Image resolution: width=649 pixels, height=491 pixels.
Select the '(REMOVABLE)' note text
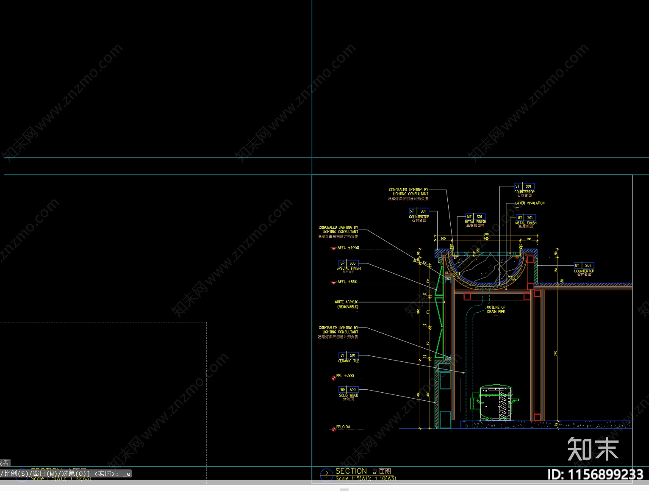pyautogui.click(x=347, y=307)
